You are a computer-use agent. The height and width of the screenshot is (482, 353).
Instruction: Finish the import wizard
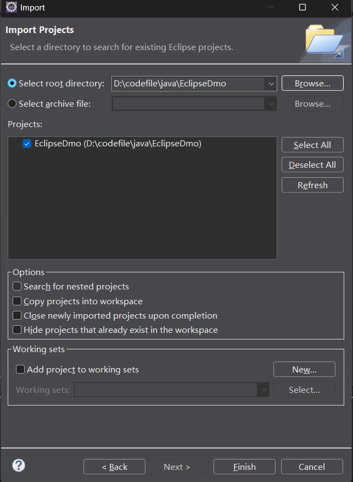[244, 467]
